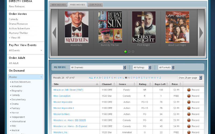Sort table by Title column arrow

pyautogui.click(x=97, y=84)
